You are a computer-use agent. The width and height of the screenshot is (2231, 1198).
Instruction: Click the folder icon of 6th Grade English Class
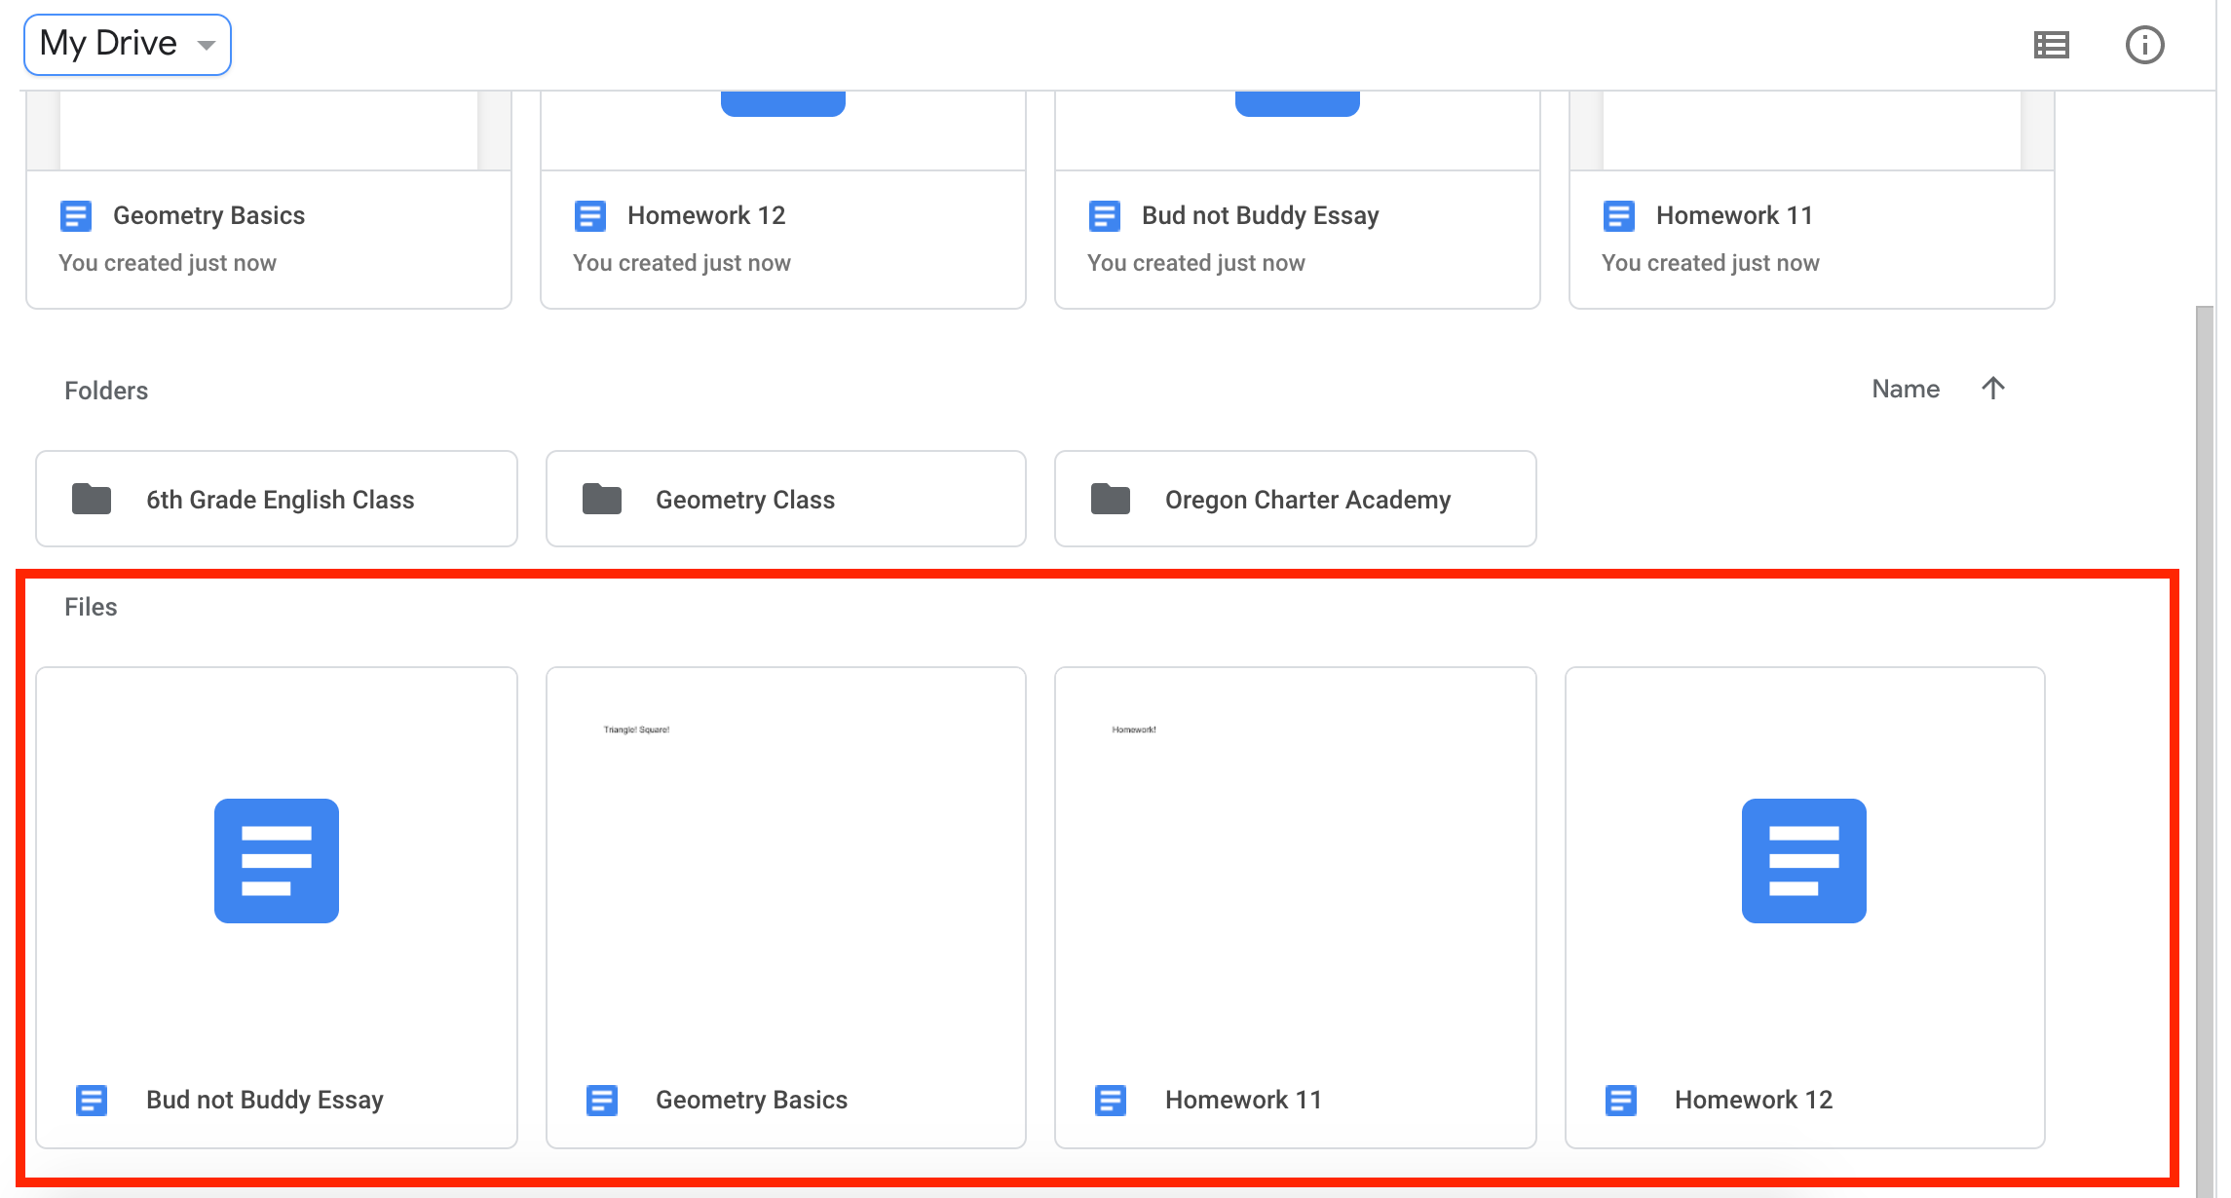pos(92,499)
